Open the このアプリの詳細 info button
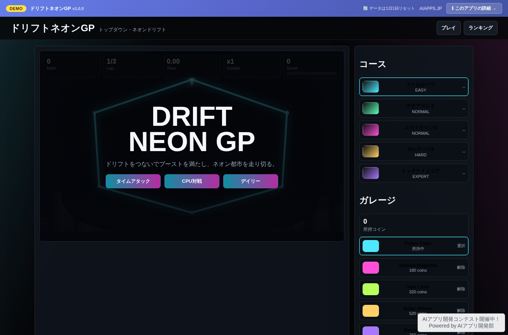The width and height of the screenshot is (508, 335). [x=474, y=8]
